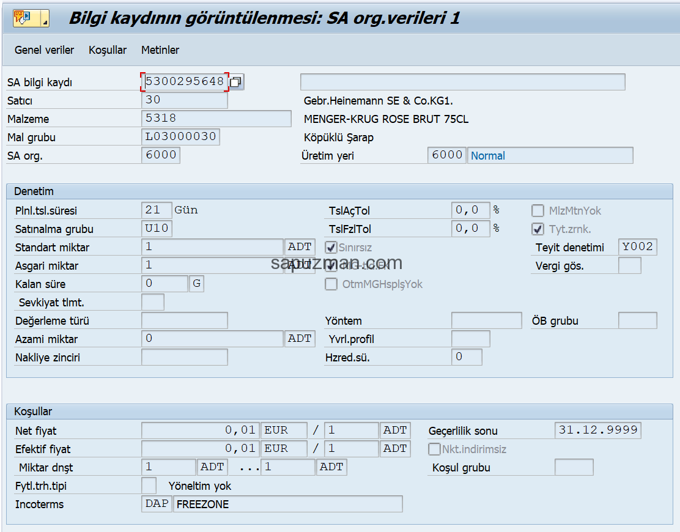
Task: Select the Satıcı field showing 30
Action: tap(183, 100)
